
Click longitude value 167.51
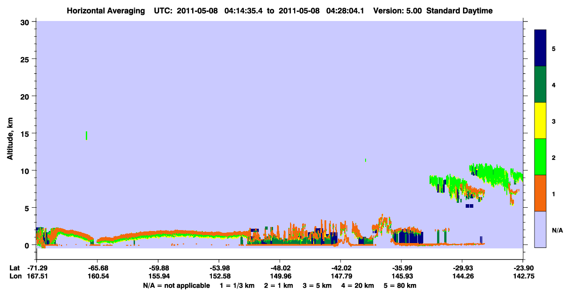(37, 276)
